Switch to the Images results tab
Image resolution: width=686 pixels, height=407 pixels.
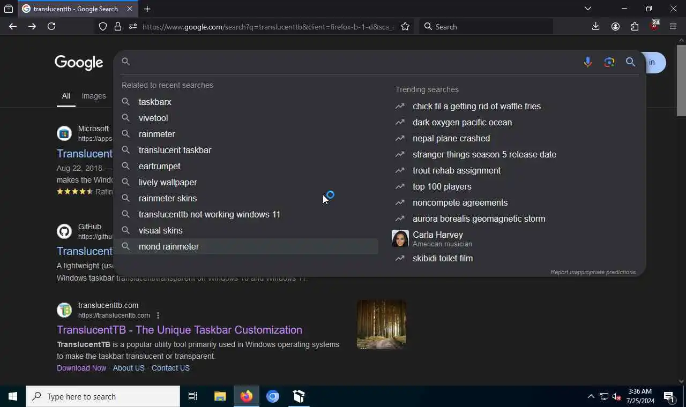click(x=94, y=96)
